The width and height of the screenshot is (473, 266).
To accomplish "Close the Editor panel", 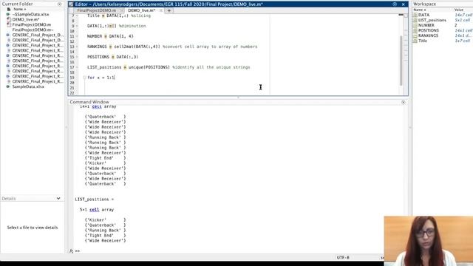I will coord(404,4).
